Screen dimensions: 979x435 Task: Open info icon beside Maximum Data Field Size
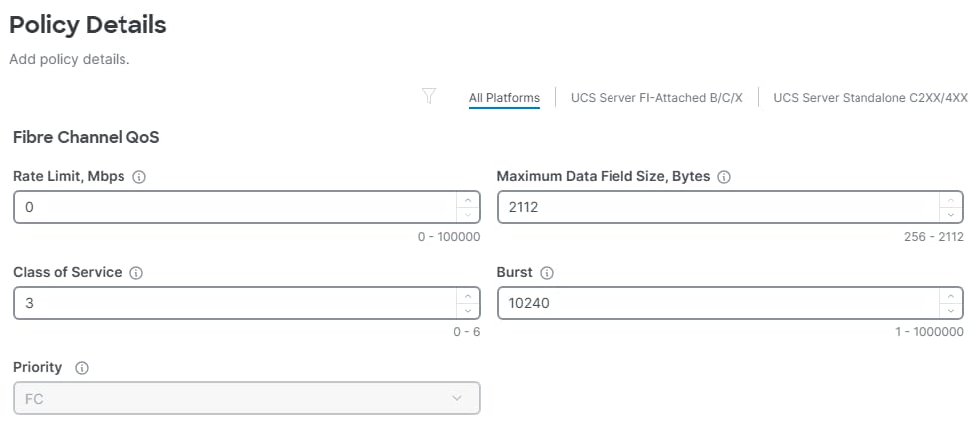(724, 177)
